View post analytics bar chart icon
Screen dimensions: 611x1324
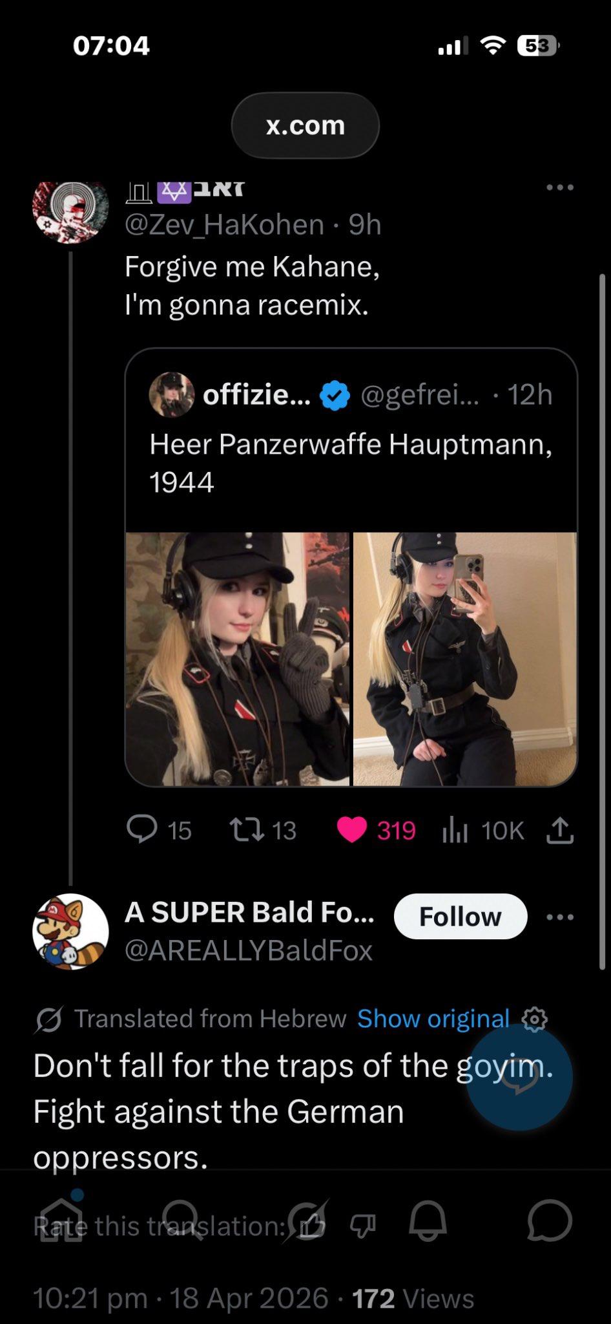point(455,831)
